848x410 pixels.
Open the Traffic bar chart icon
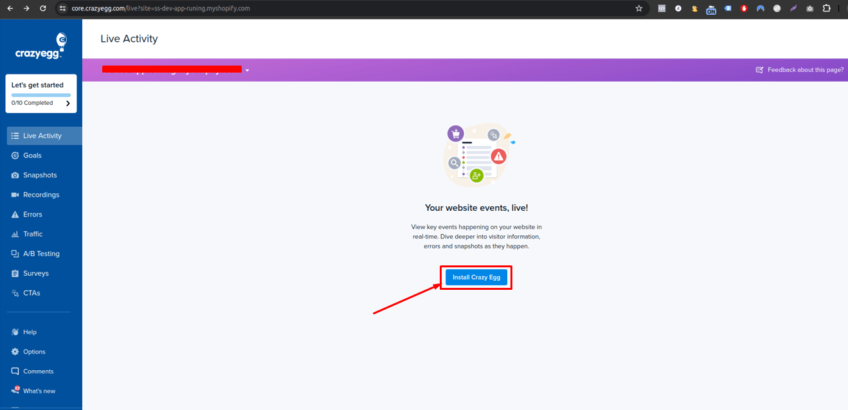(15, 234)
